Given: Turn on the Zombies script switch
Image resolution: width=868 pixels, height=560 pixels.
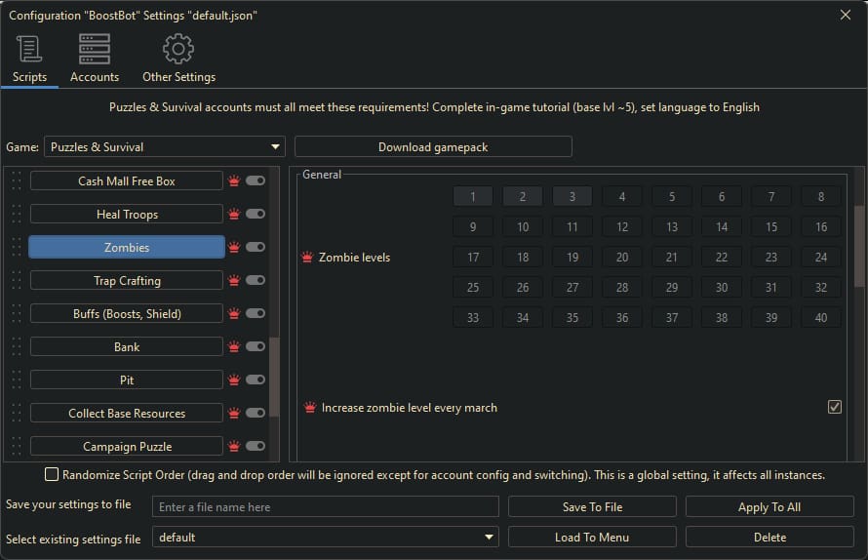Looking at the screenshot, I should (x=256, y=247).
